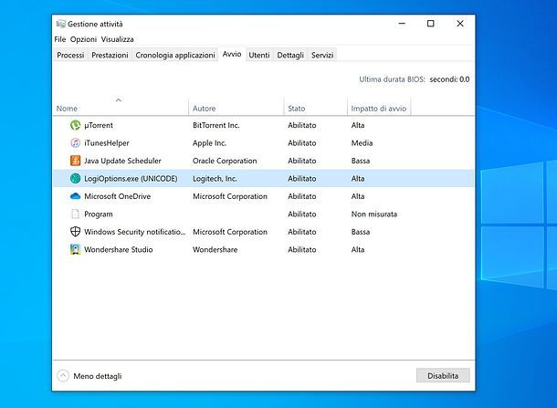Maximize the Gestione attività window
The width and height of the screenshot is (557, 408).
pyautogui.click(x=431, y=24)
